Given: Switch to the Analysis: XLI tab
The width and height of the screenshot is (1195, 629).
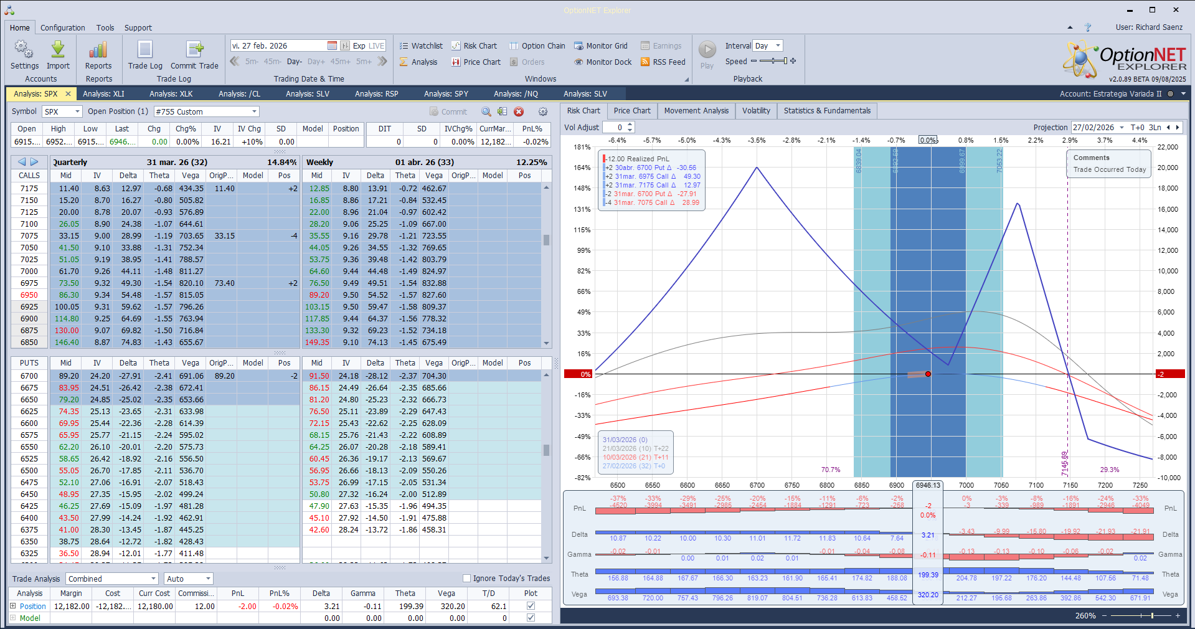Looking at the screenshot, I should pyautogui.click(x=103, y=94).
